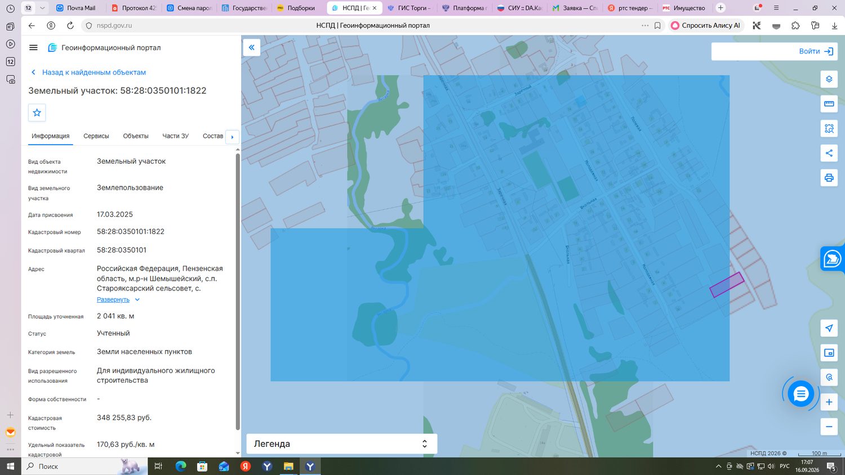845x475 pixels.
Task: Open the Объекты tab
Action: 136,136
